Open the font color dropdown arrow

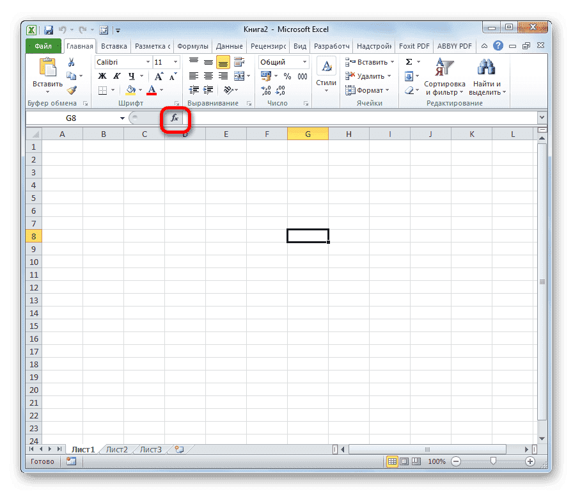tap(162, 90)
